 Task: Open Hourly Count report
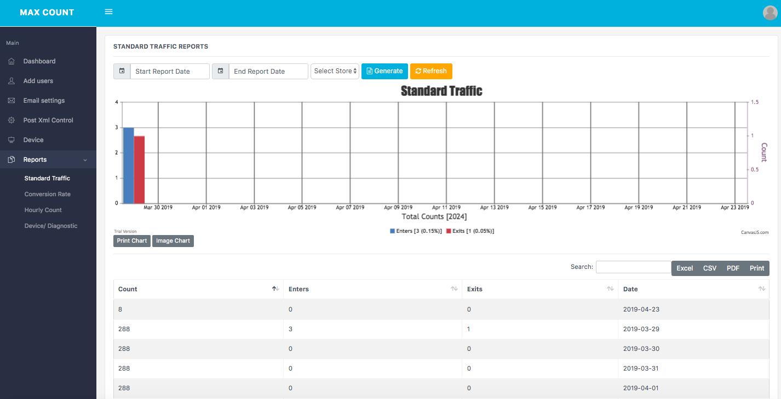pyautogui.click(x=43, y=210)
